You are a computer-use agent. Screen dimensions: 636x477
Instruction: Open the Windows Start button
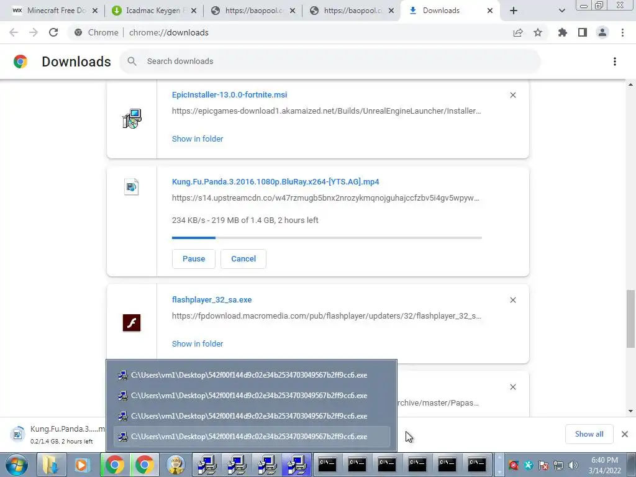[x=17, y=465]
